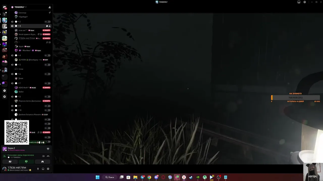This screenshot has width=323, height=181.
Task: Open Opera browser from taskbar
Action: click(x=163, y=177)
